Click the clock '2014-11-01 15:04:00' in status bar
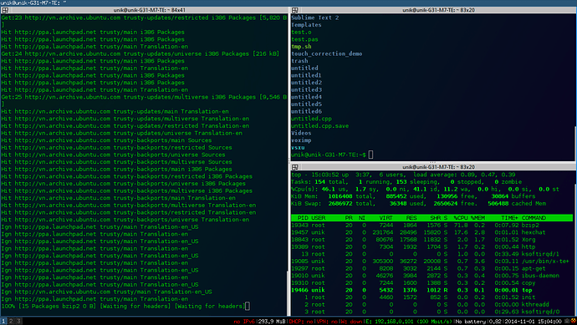The image size is (577, 325). (534, 322)
